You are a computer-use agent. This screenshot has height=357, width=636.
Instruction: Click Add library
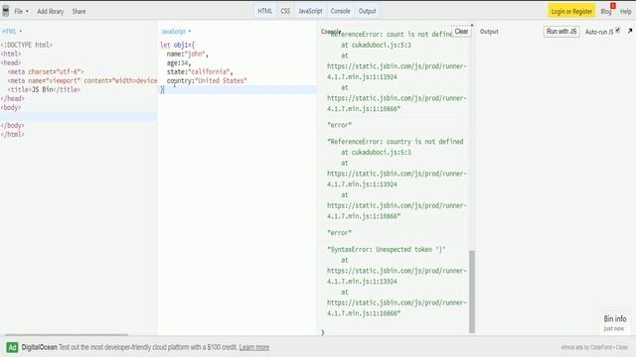pyautogui.click(x=51, y=11)
